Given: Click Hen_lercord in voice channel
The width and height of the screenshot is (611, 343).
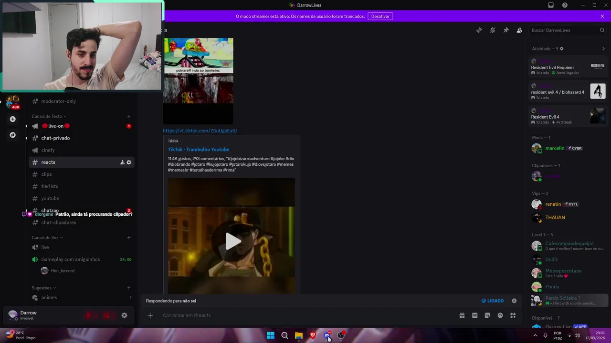Looking at the screenshot, I should (x=63, y=271).
